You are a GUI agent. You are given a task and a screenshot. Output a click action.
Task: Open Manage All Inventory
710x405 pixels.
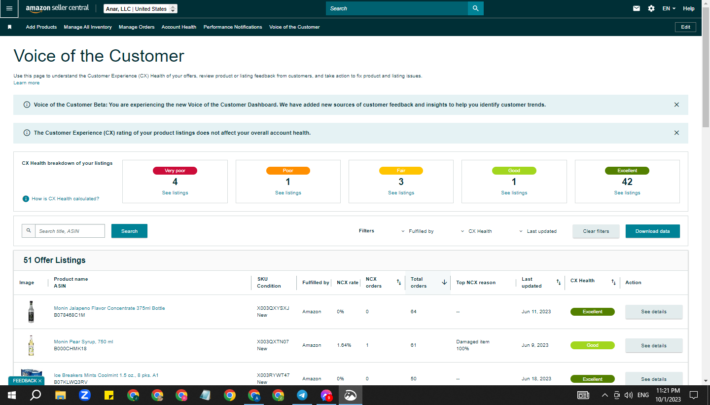pos(88,27)
